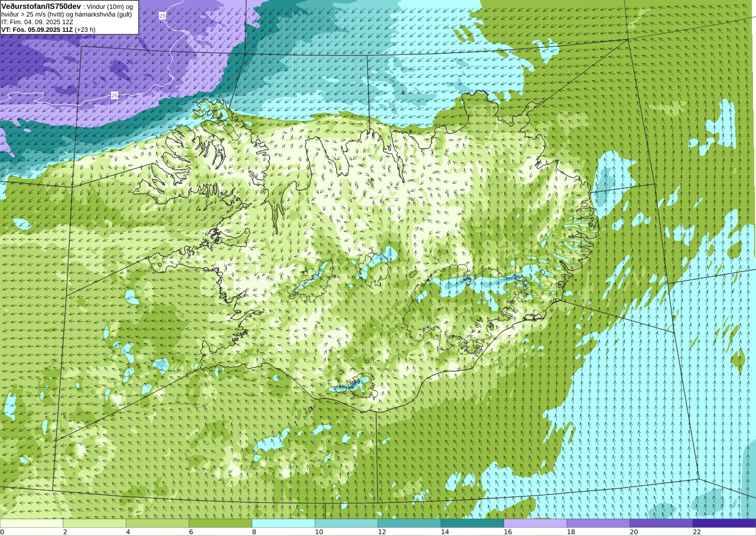Image resolution: width=756 pixels, height=536 pixels.
Task: Click the pale cream 0–2 m/s legend swatch
Action: point(31,523)
